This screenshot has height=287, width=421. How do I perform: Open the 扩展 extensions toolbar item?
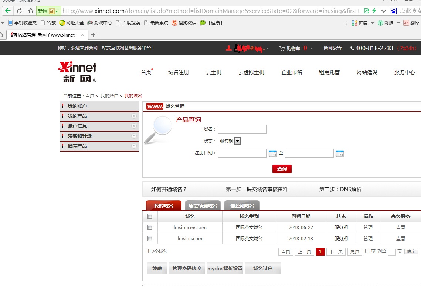tap(360, 23)
